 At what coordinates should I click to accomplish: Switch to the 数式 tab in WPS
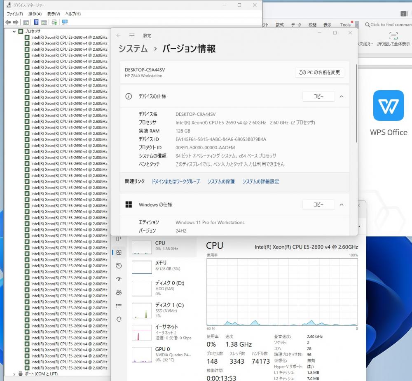point(280,25)
